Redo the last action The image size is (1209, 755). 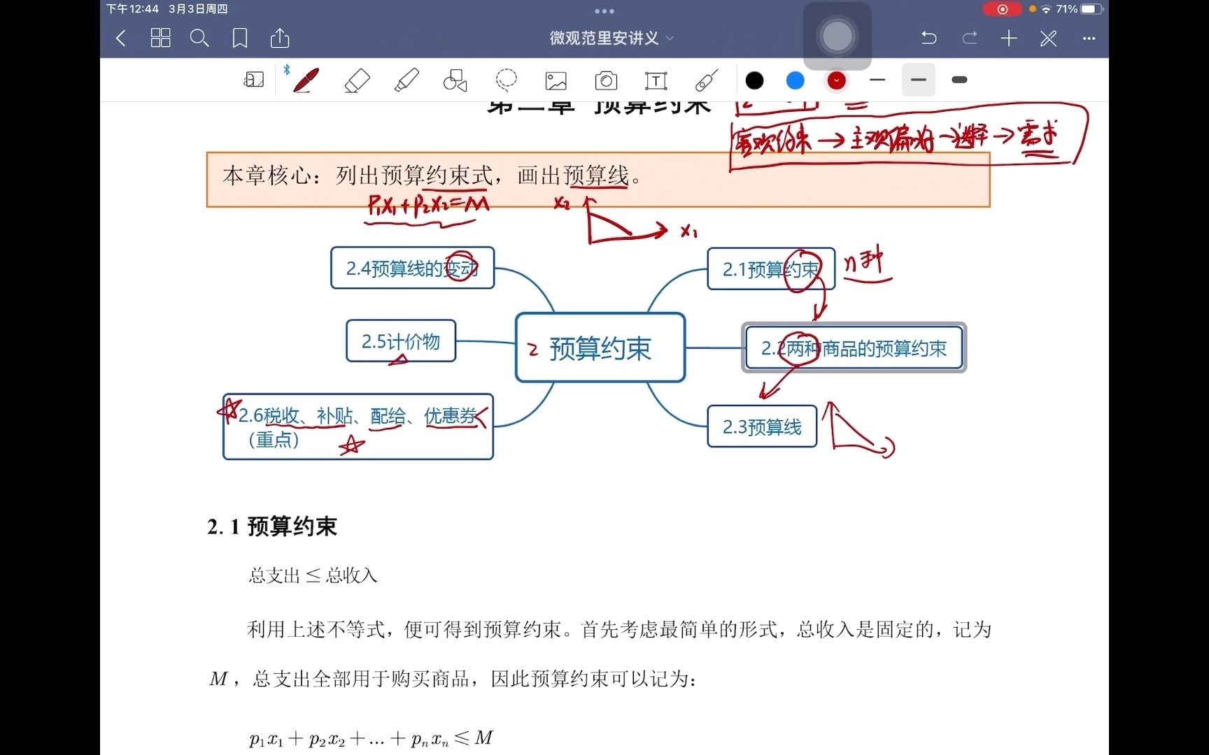[x=969, y=38]
